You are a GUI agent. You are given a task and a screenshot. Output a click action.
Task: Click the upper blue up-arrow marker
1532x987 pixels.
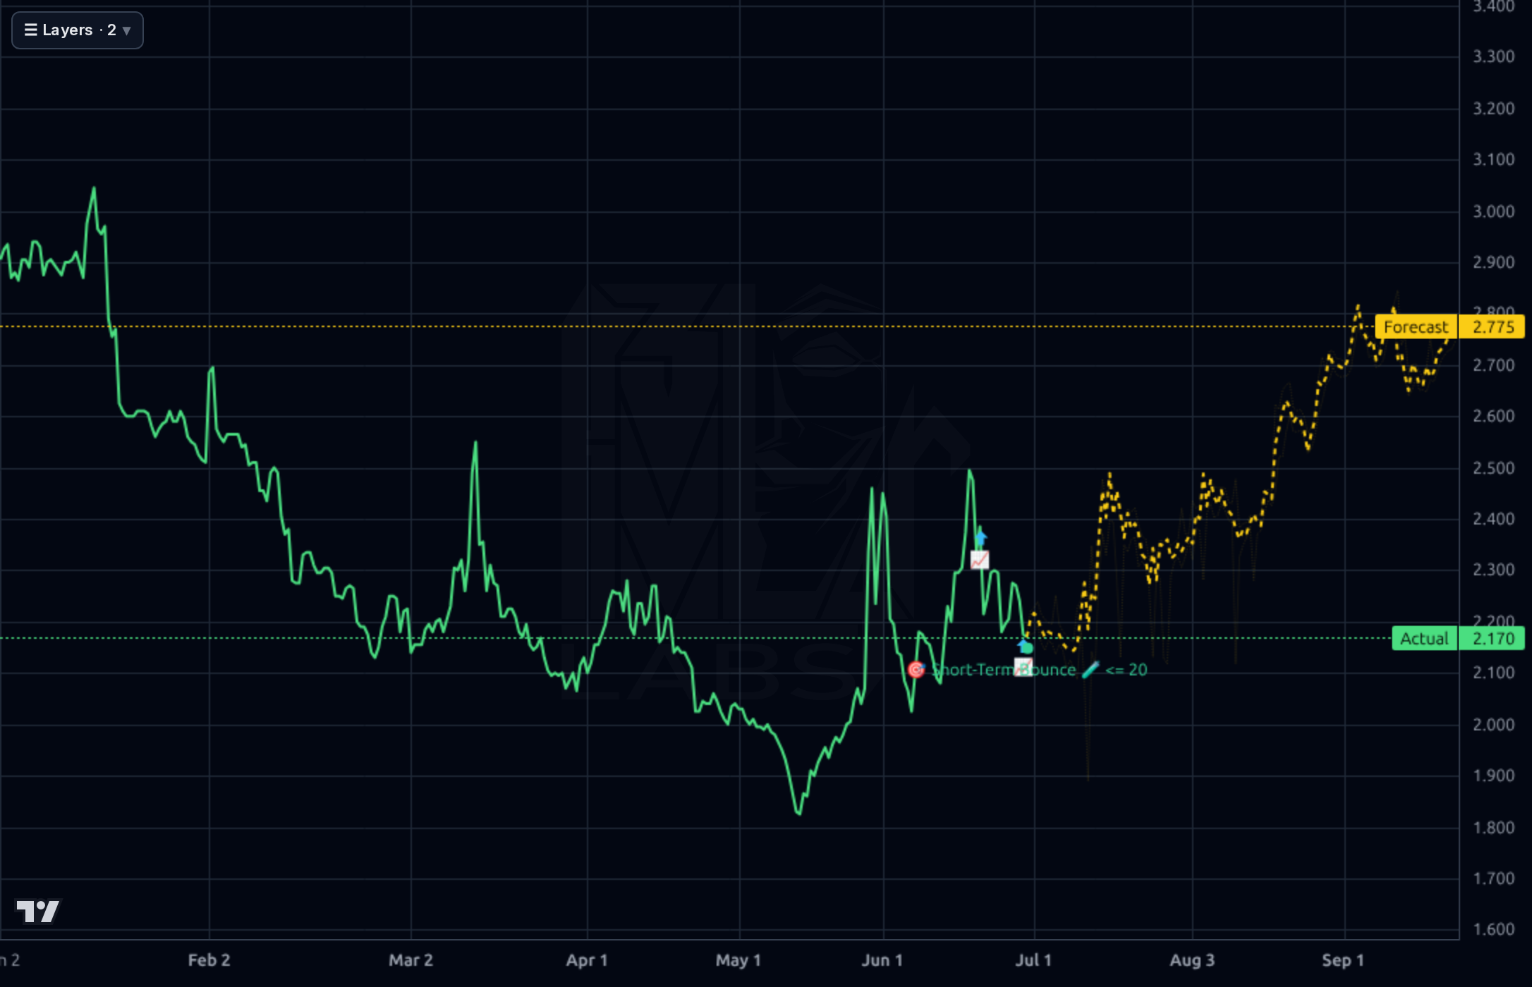980,539
